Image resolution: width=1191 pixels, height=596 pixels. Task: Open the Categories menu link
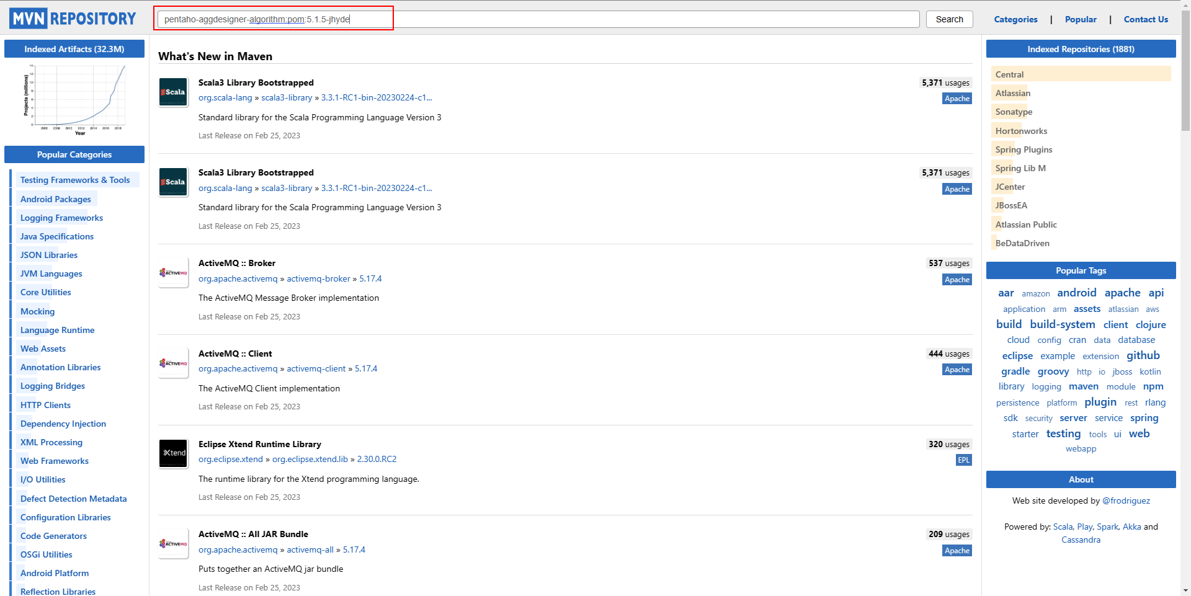click(x=1015, y=19)
